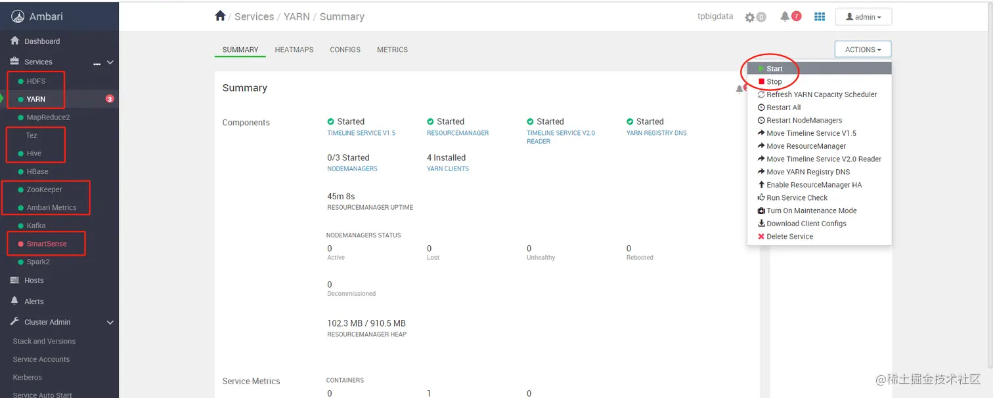Screen dimensions: 993x398
Task: Click Maintenance Mode medkit icon
Action: coord(761,210)
